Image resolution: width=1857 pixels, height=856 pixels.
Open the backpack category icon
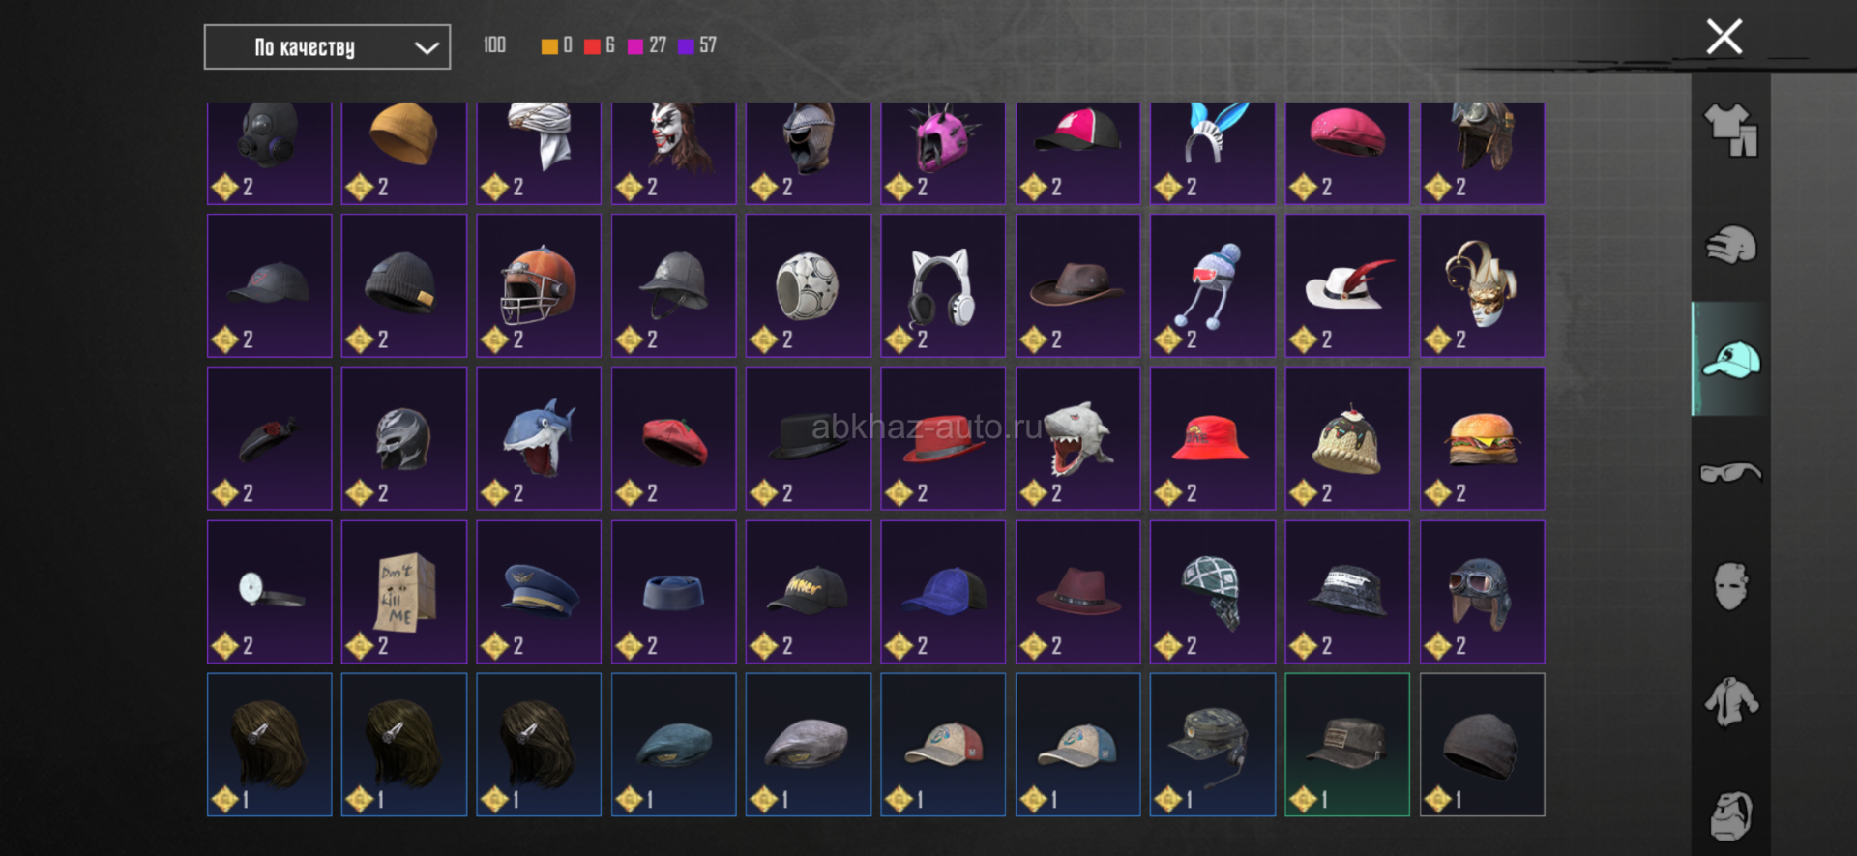pyautogui.click(x=1730, y=815)
